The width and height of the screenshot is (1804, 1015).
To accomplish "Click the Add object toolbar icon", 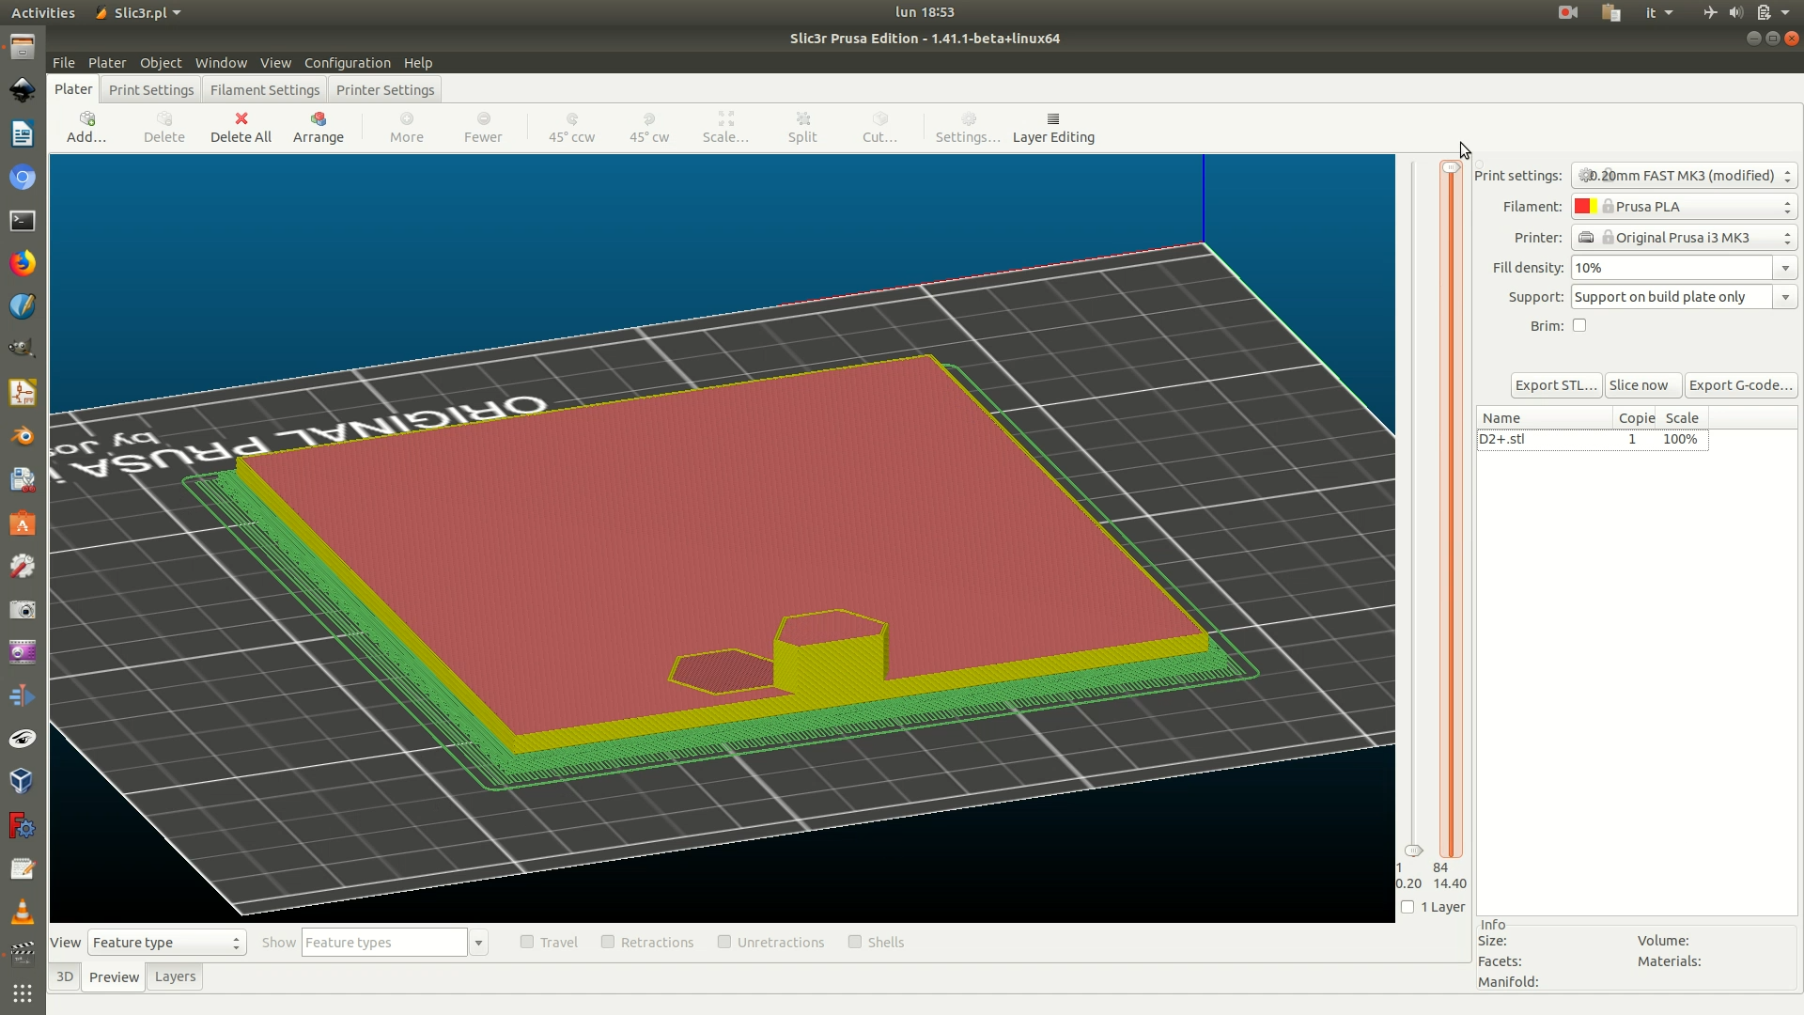I will click(86, 119).
